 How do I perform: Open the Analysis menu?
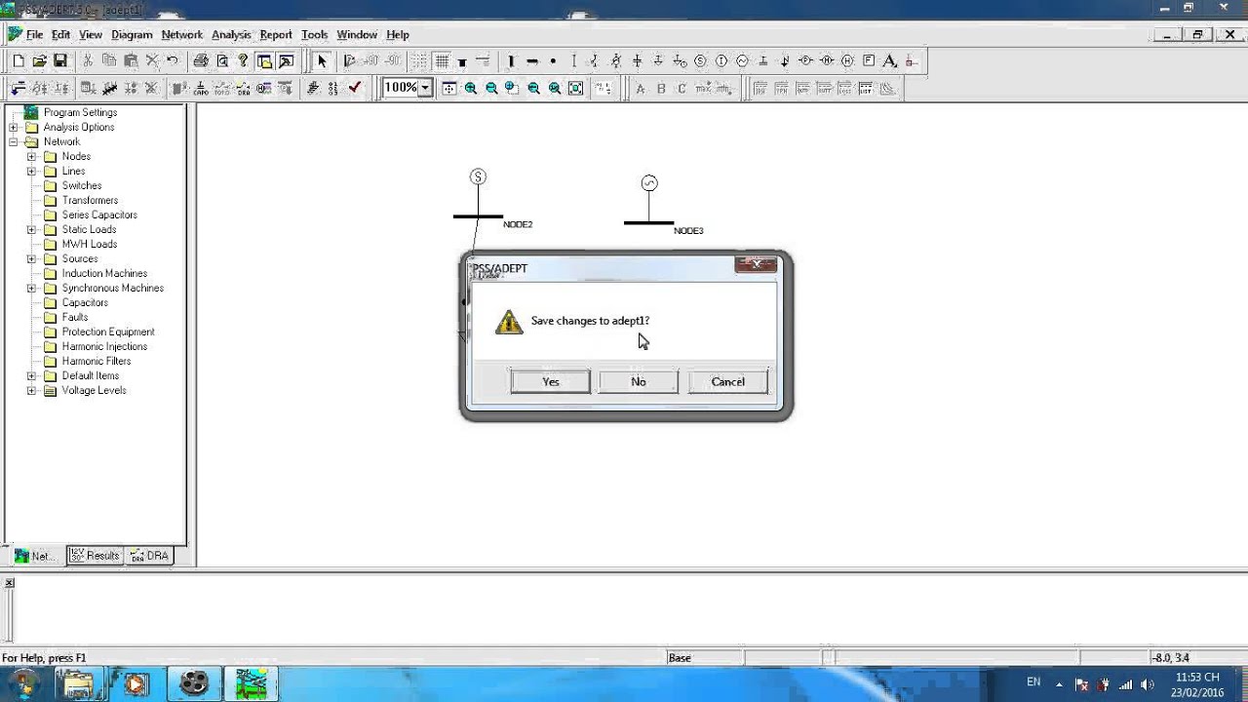[x=231, y=34]
